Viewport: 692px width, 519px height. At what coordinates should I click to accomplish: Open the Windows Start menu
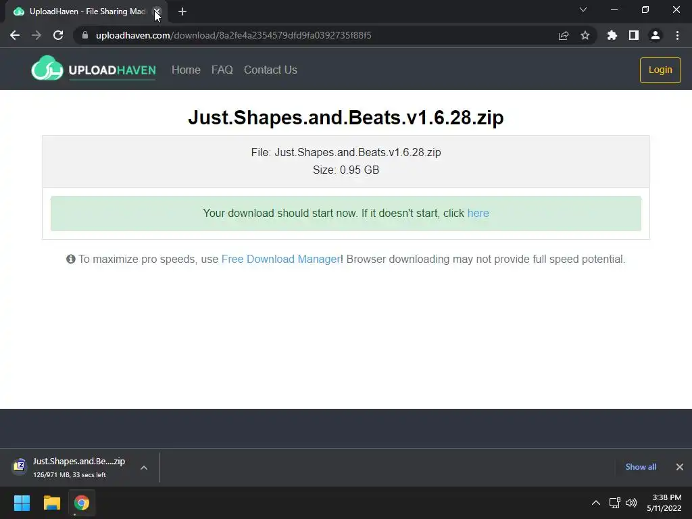[x=22, y=503]
